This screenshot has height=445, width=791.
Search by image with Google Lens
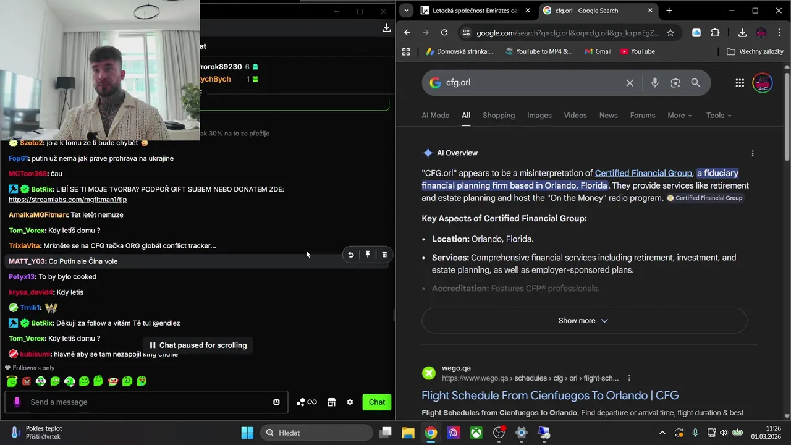(675, 83)
